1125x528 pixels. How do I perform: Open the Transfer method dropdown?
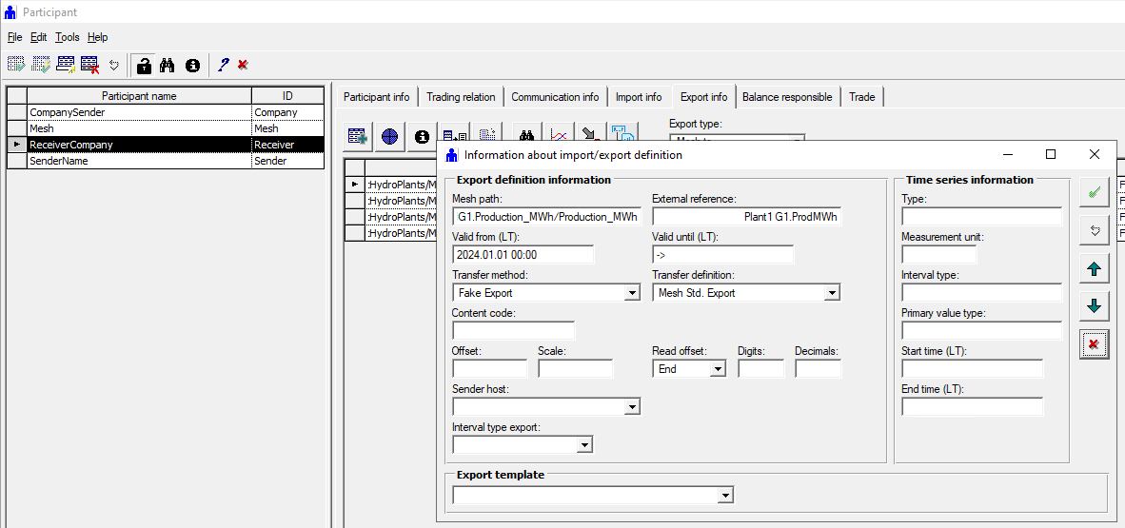[632, 293]
